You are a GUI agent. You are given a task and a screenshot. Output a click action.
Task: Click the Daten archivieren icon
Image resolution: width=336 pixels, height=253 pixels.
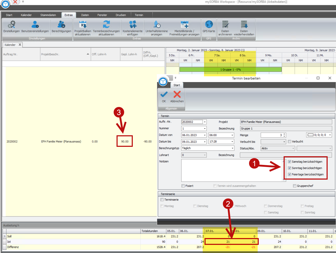tap(225, 25)
